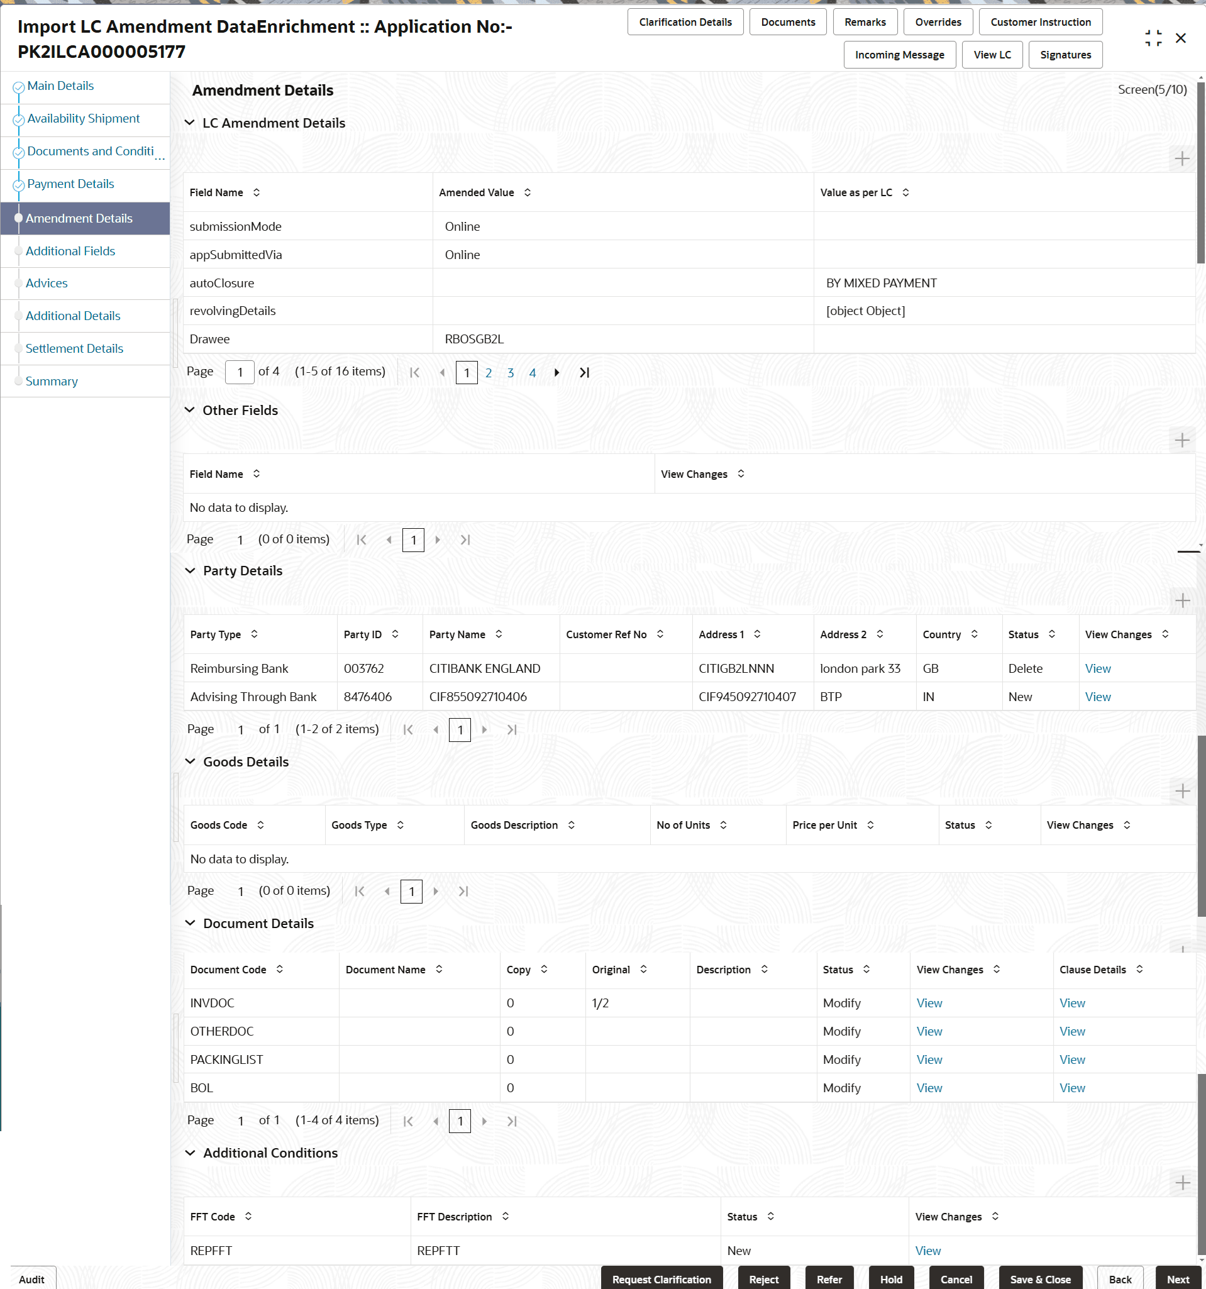Click the page number input of Document Details
Image resolution: width=1206 pixels, height=1289 pixels.
pyautogui.click(x=460, y=1120)
